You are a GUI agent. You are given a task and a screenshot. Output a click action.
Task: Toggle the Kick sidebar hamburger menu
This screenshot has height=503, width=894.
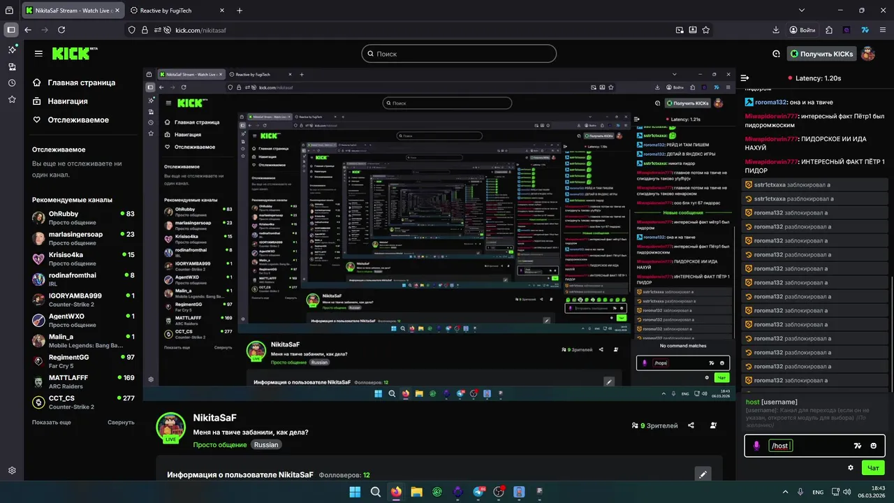[x=38, y=54]
